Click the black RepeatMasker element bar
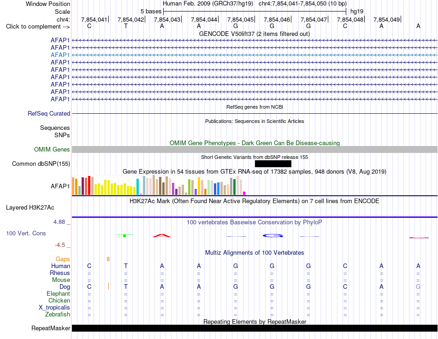 [255, 328]
